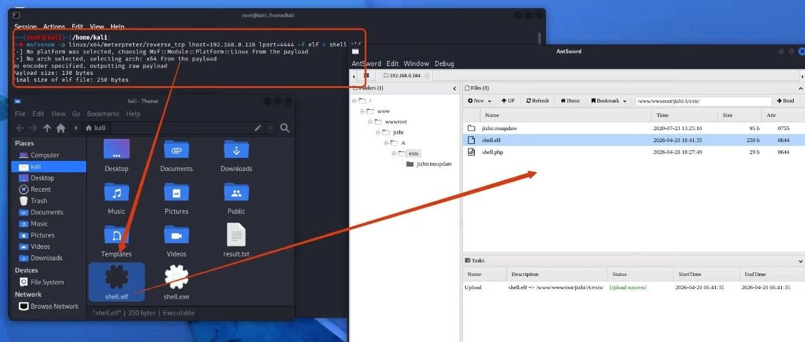Open the Pictures folder icon in Thunar
Screen dimensions: 805x342
coord(177,192)
